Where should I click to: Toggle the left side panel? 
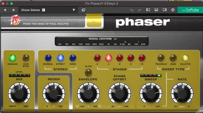pos(148,10)
